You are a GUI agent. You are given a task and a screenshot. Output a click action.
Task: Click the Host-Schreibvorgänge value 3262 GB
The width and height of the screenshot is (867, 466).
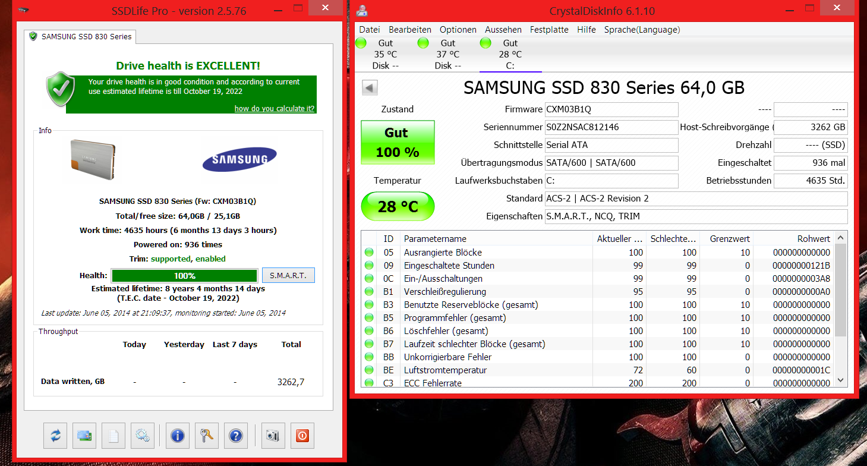coord(811,127)
